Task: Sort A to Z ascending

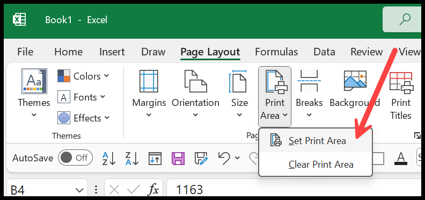Action: [x=109, y=159]
